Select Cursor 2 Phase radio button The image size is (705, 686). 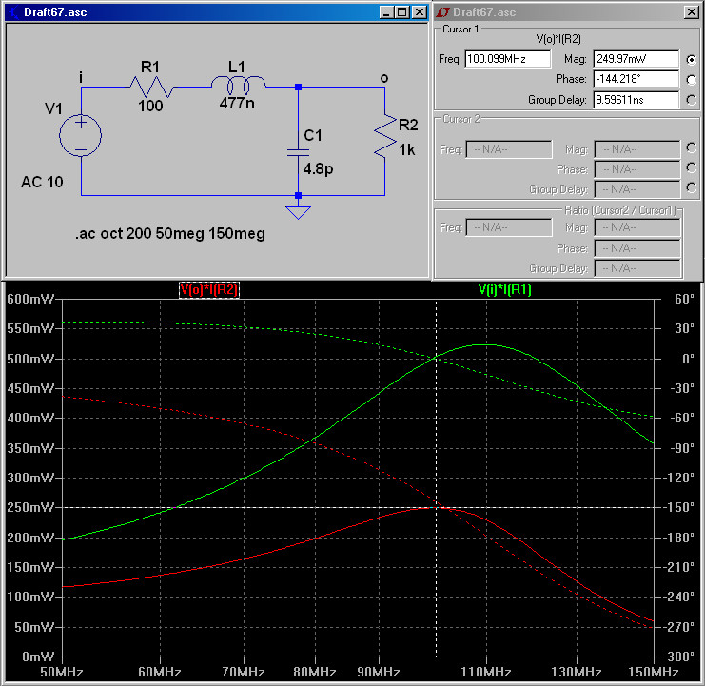click(x=692, y=168)
